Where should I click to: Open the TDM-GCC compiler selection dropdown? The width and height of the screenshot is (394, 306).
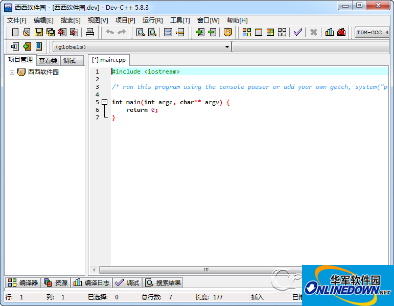373,32
